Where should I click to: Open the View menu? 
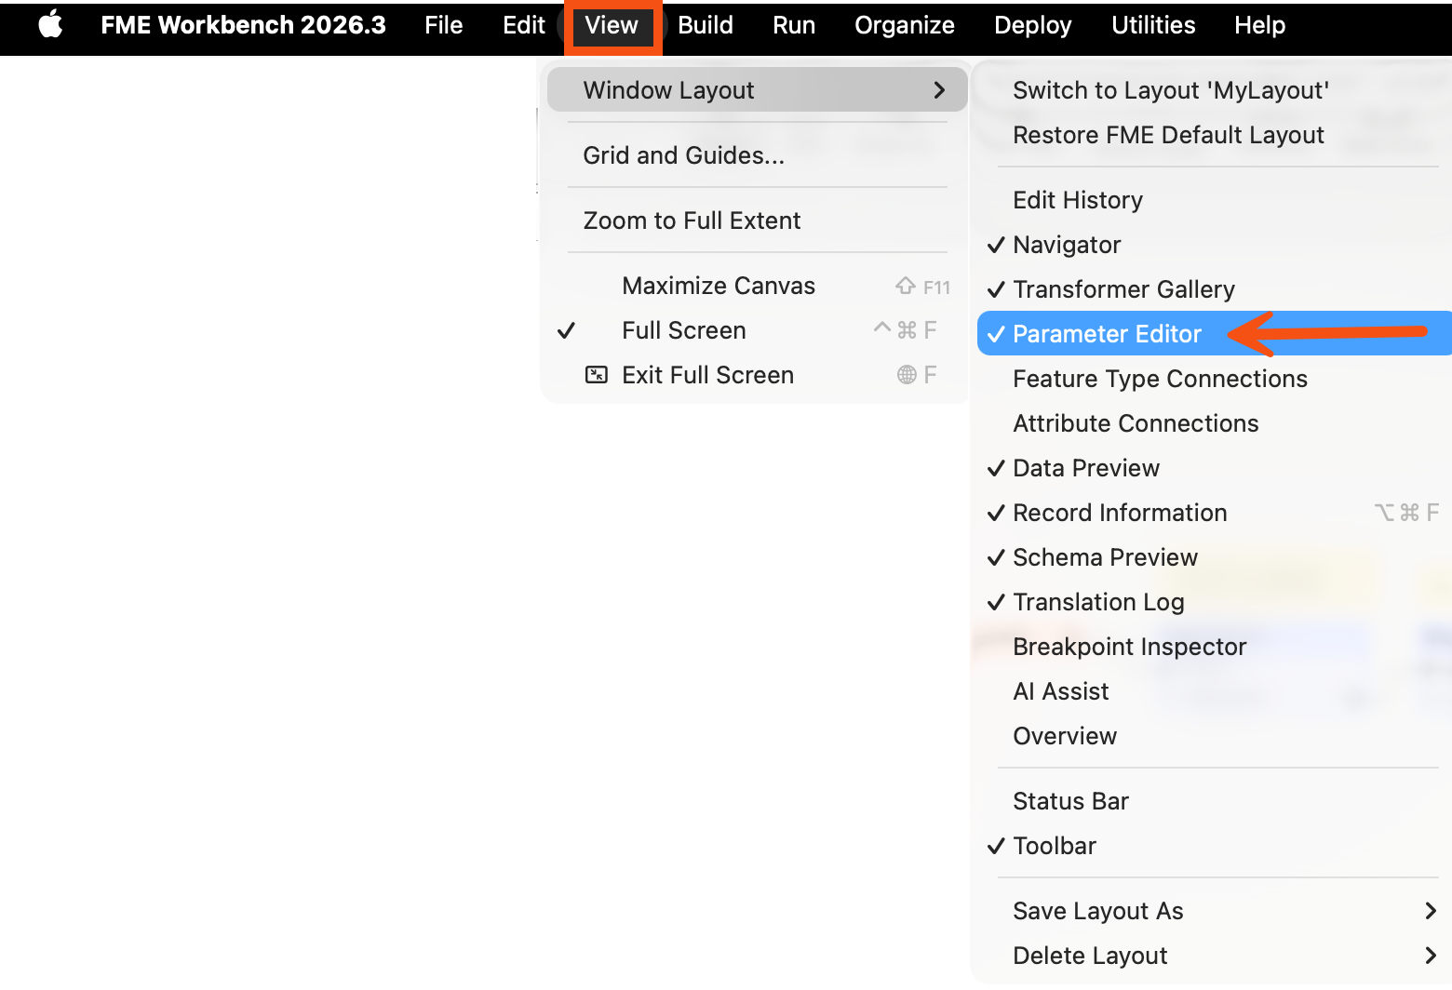click(x=612, y=25)
